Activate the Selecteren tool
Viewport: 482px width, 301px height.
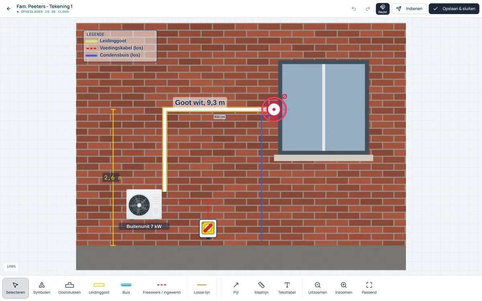15,288
